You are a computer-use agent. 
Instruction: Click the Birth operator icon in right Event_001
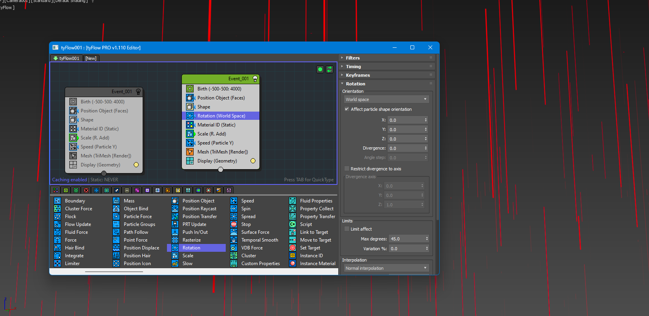tap(190, 89)
